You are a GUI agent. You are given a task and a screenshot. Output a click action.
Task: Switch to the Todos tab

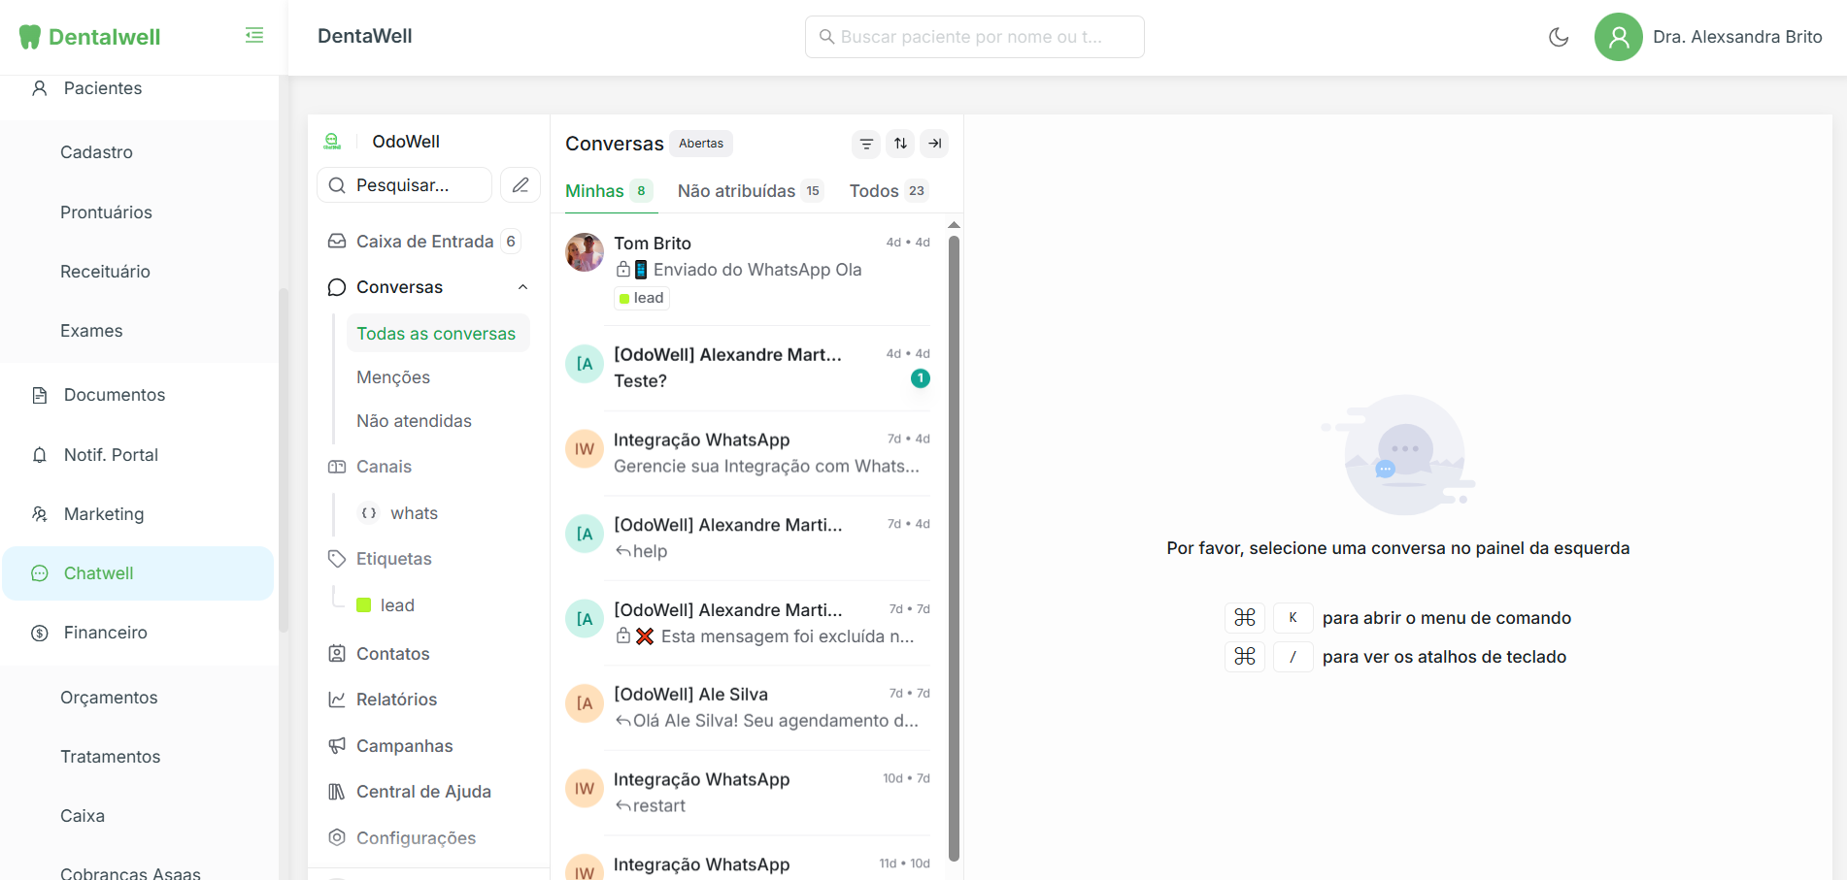[x=889, y=191]
